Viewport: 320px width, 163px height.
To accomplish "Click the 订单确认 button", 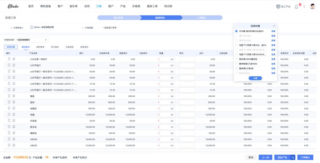I will tap(305, 157).
